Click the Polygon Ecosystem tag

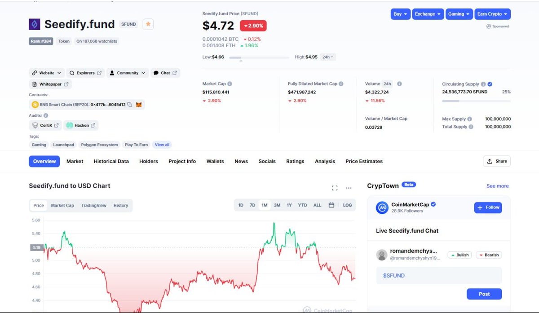click(99, 145)
